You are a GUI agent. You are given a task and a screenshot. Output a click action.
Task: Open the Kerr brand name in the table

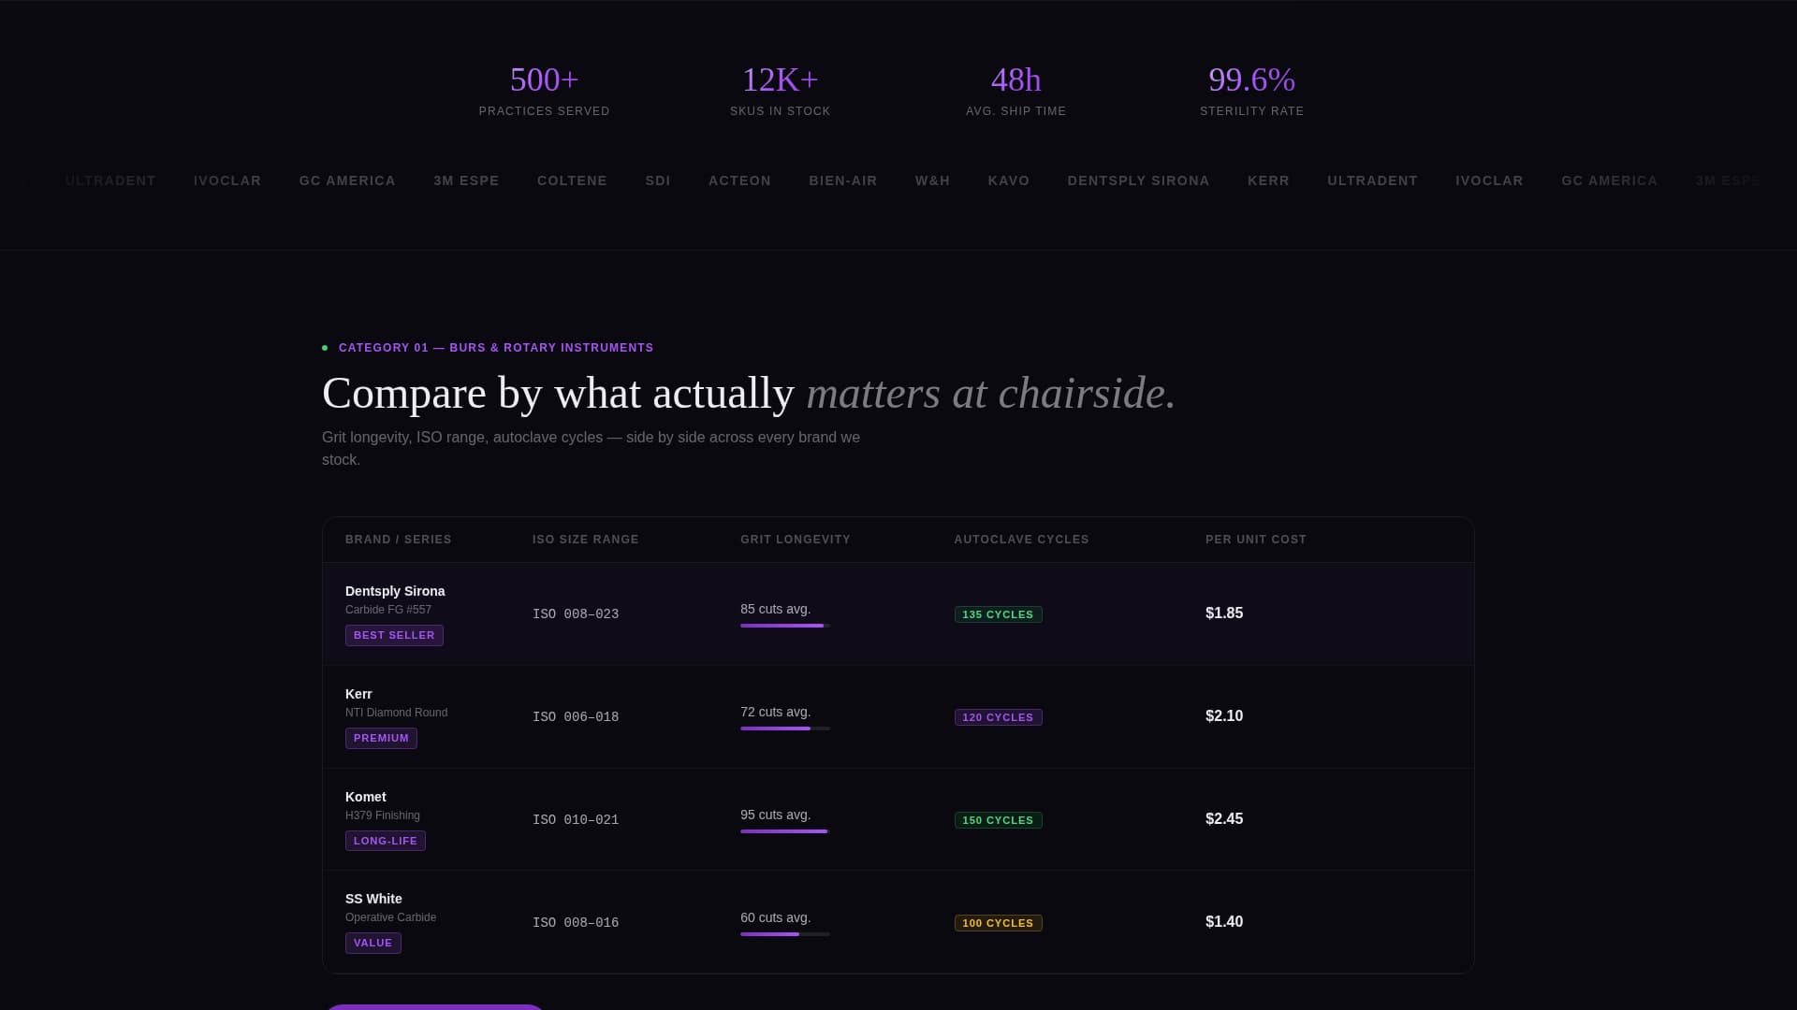tap(358, 694)
